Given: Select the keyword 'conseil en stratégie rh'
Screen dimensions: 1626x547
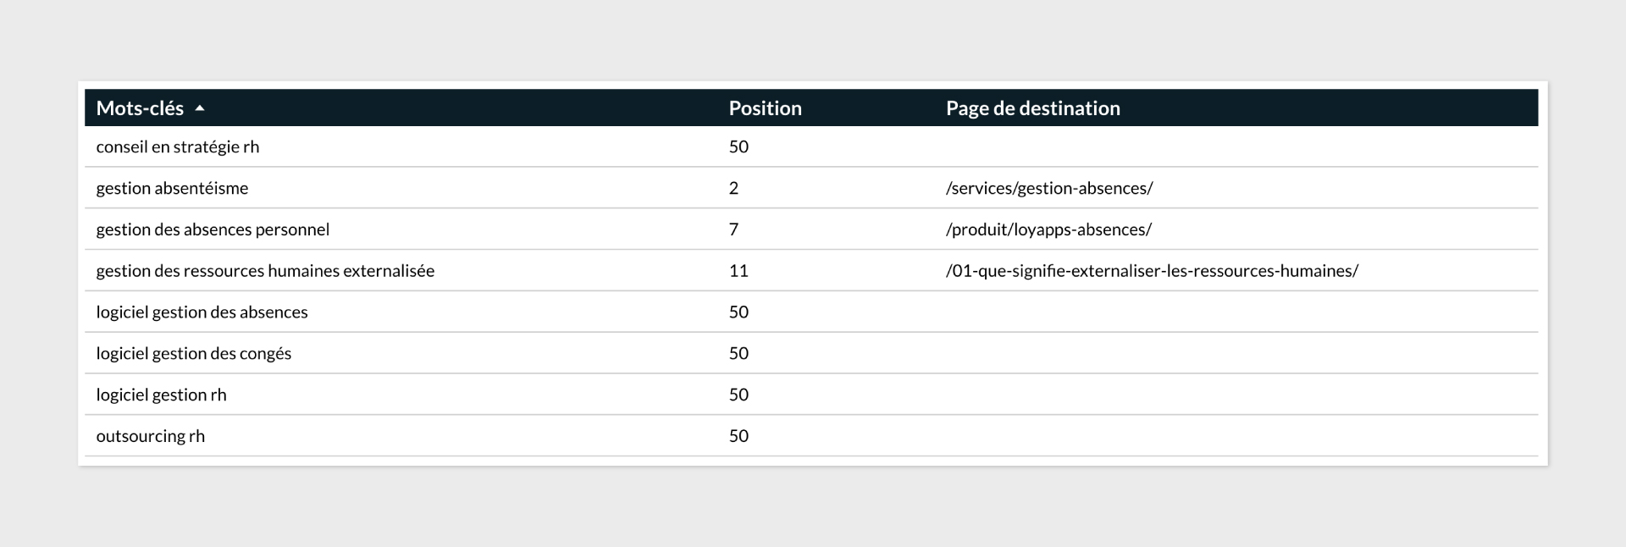Looking at the screenshot, I should tap(178, 146).
